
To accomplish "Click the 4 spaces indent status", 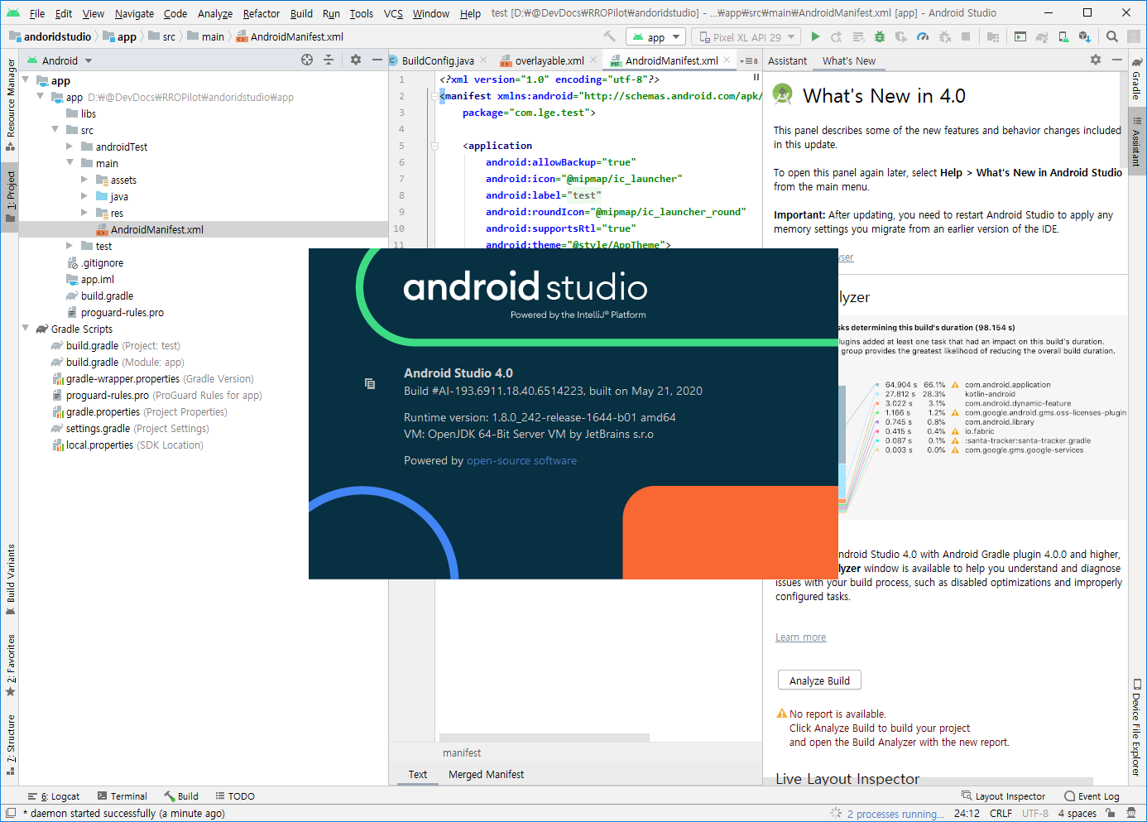I will [1077, 814].
